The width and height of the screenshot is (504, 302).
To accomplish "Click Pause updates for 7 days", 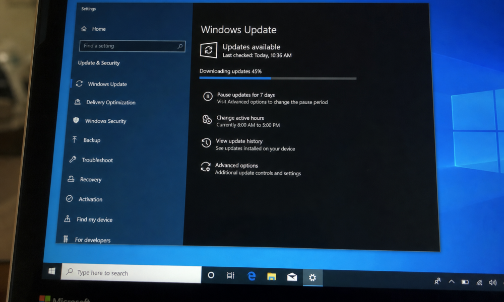I will point(246,95).
